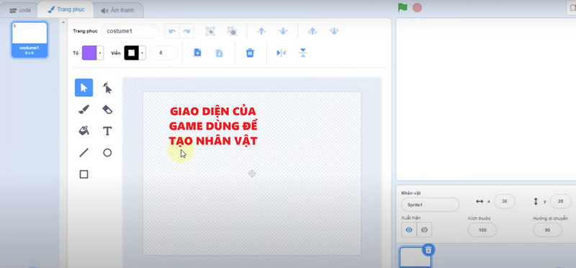Viewport: 576px width, 268px height.
Task: Switch to the Trang phục tab
Action: (66, 9)
